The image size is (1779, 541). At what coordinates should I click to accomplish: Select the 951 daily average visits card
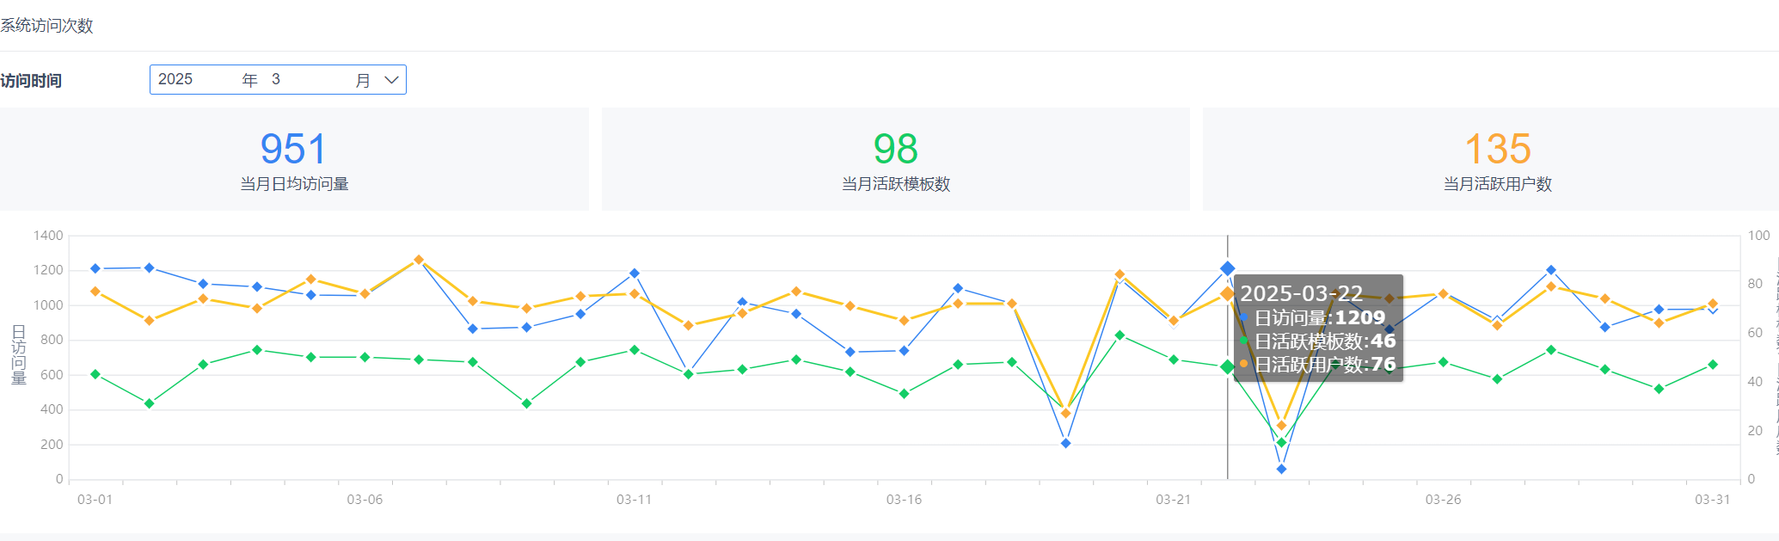pyautogui.click(x=294, y=159)
